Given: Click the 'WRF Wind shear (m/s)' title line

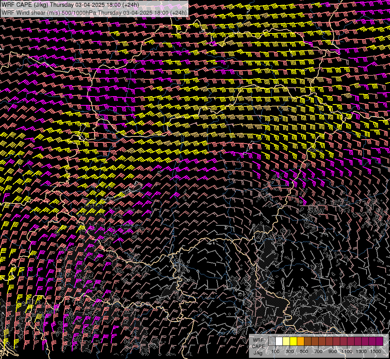Looking at the screenshot, I should (94, 13).
